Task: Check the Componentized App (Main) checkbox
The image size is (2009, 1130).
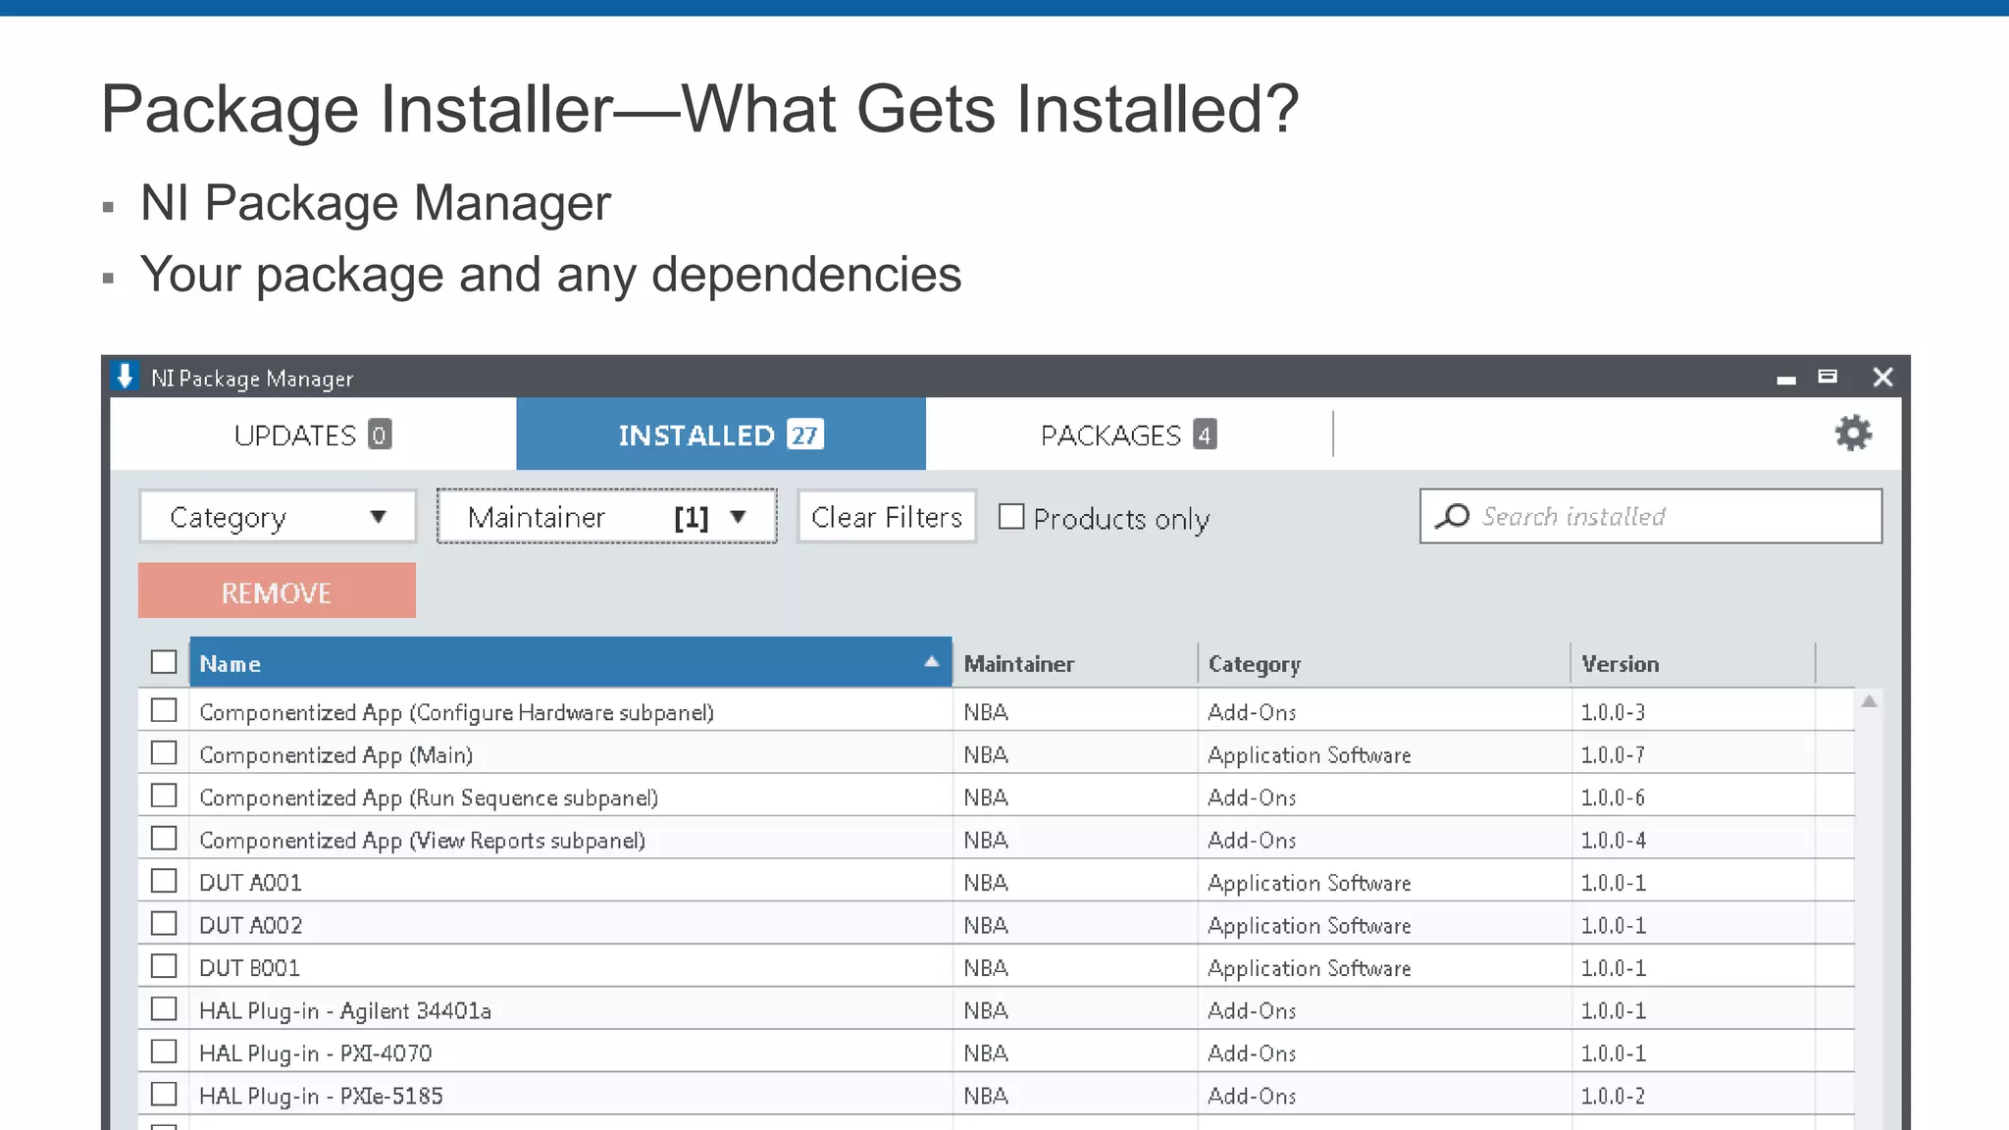Action: point(164,753)
